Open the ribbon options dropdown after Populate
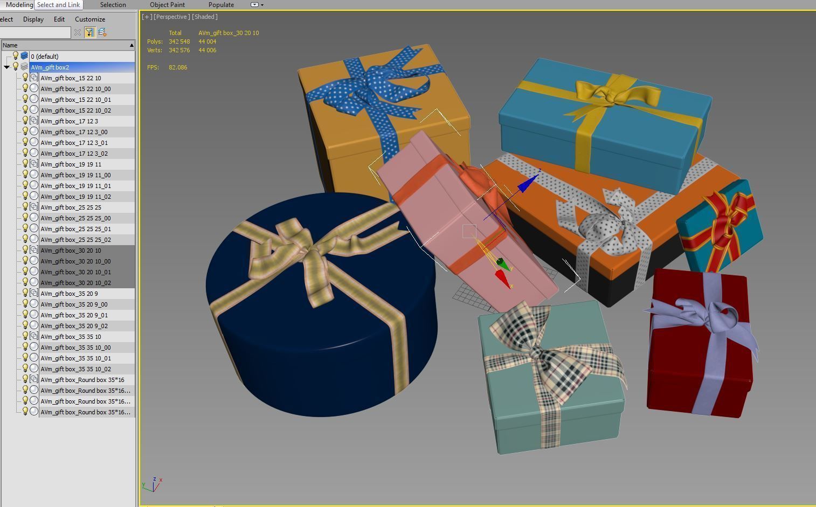Image resolution: width=816 pixels, height=507 pixels. (257, 5)
